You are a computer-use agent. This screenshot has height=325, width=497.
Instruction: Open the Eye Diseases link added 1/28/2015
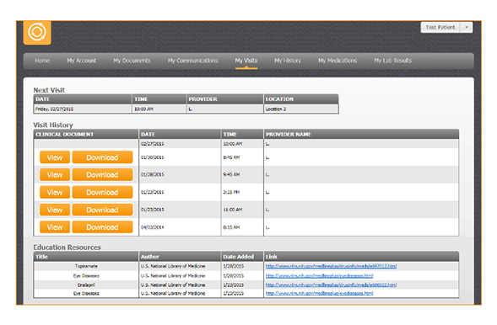point(319,275)
